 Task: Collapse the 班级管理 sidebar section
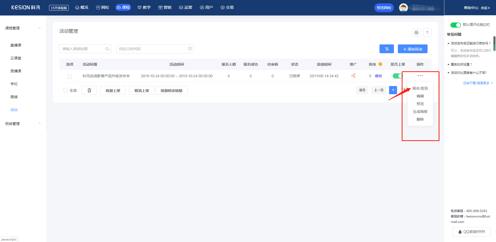click(x=40, y=123)
